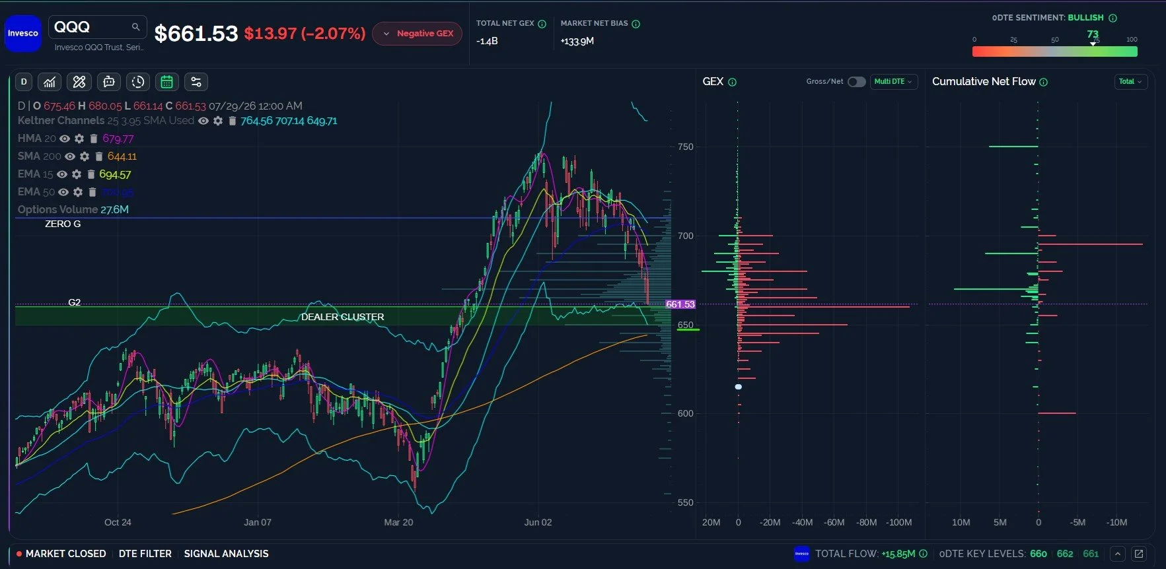Viewport: 1166px width, 569px height.
Task: Open the Total dropdown in Net Flow
Action: click(x=1130, y=82)
